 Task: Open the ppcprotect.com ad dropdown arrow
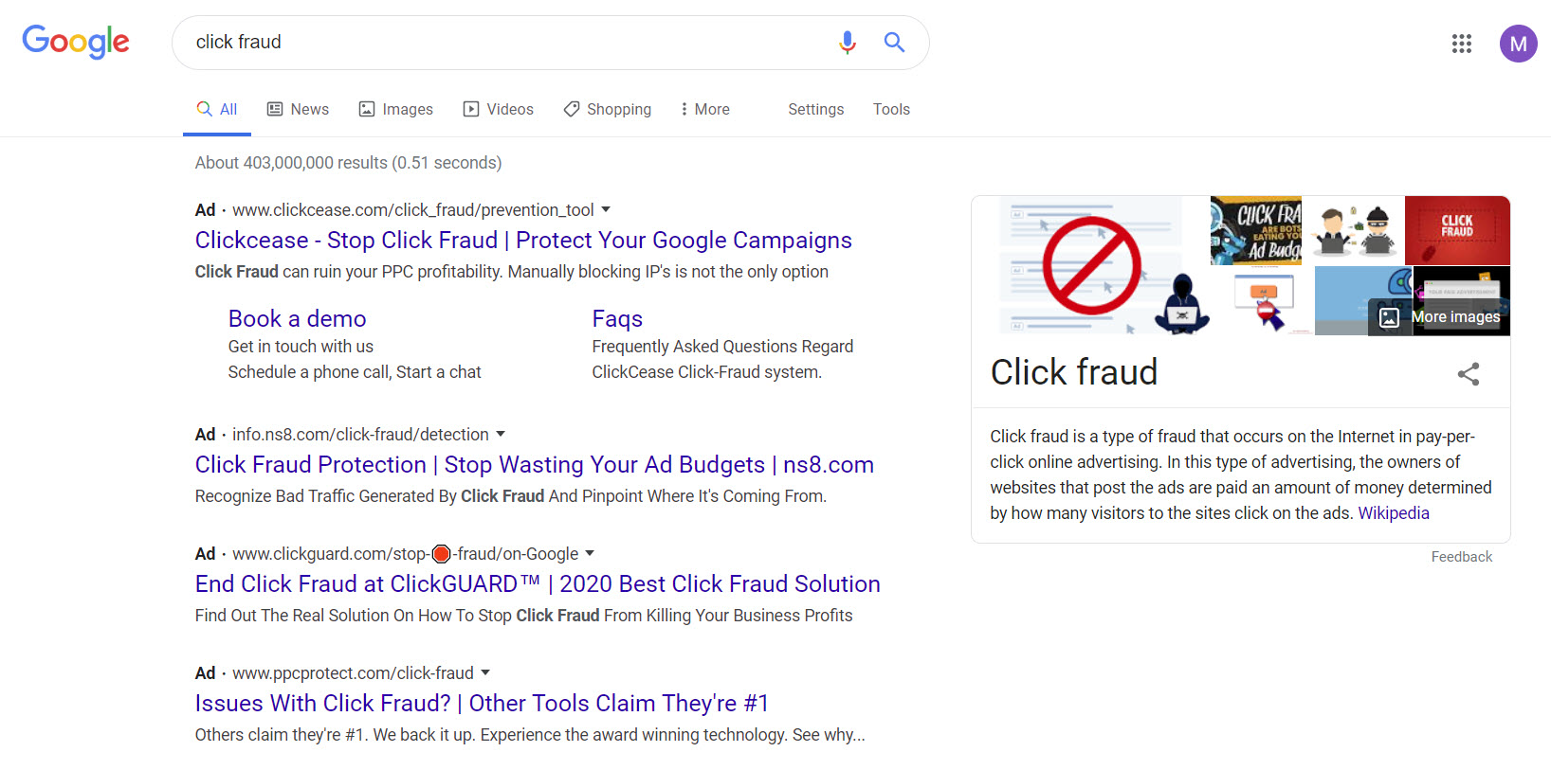(485, 672)
